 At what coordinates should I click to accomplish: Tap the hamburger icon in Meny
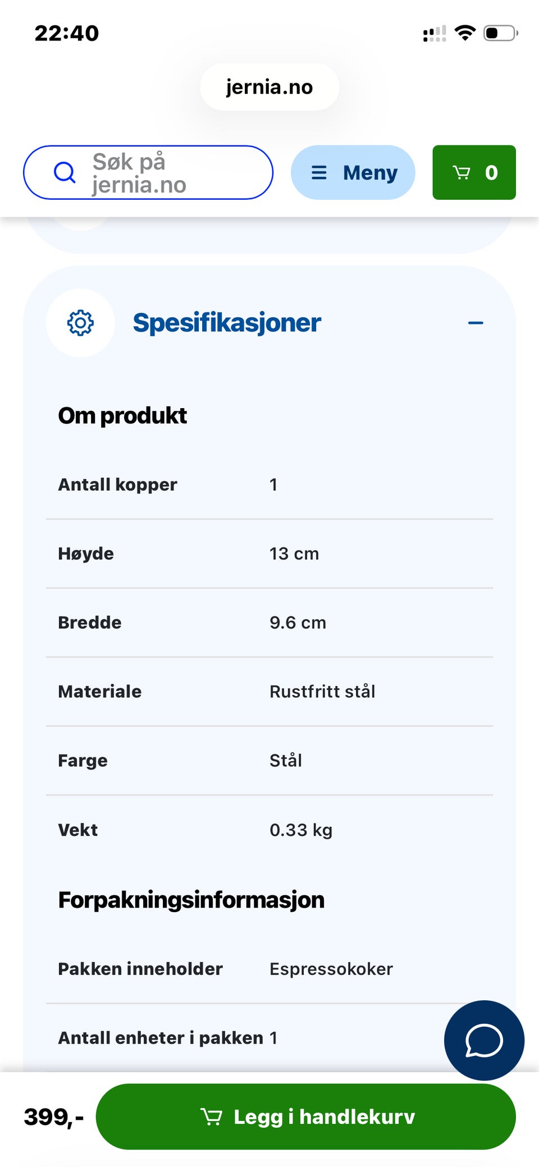click(319, 172)
